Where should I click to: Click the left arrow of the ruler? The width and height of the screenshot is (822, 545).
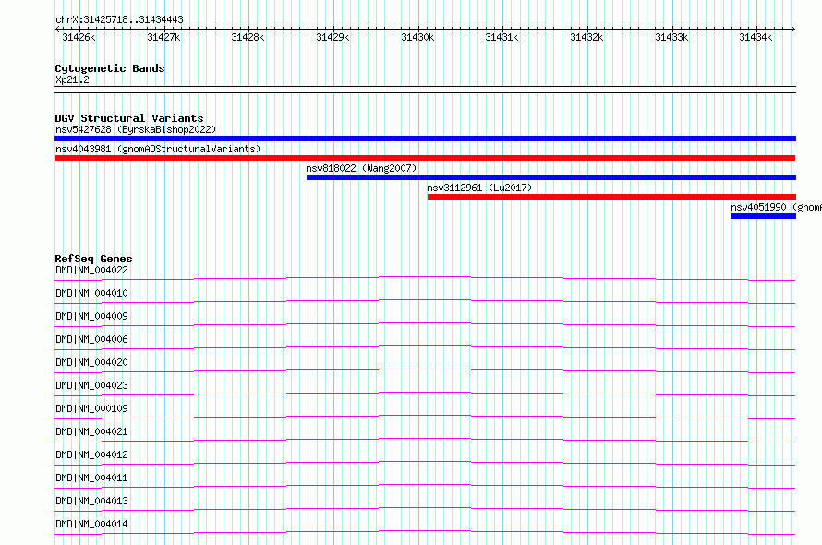(x=57, y=29)
